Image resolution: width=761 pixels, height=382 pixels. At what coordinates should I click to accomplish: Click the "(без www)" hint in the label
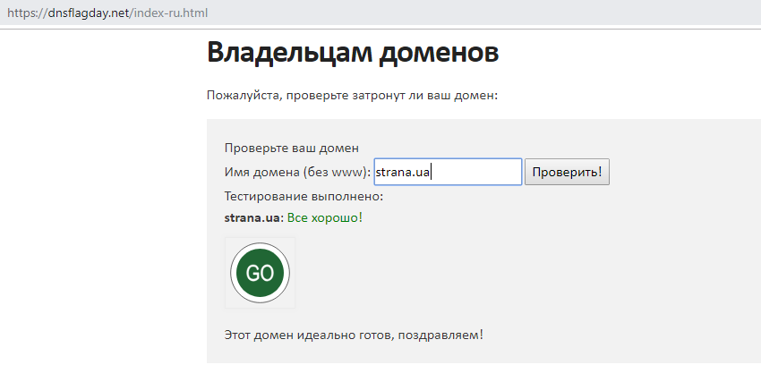point(332,172)
